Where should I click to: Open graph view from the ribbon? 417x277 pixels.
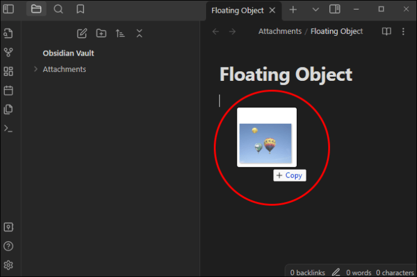8,53
